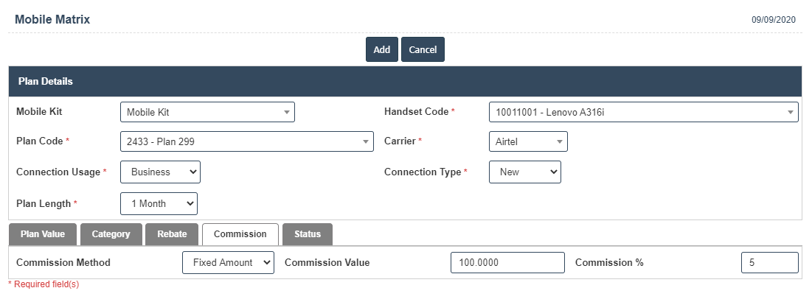Viewport: 812px width, 302px height.
Task: Go to the Rebate tab
Action: coord(172,234)
